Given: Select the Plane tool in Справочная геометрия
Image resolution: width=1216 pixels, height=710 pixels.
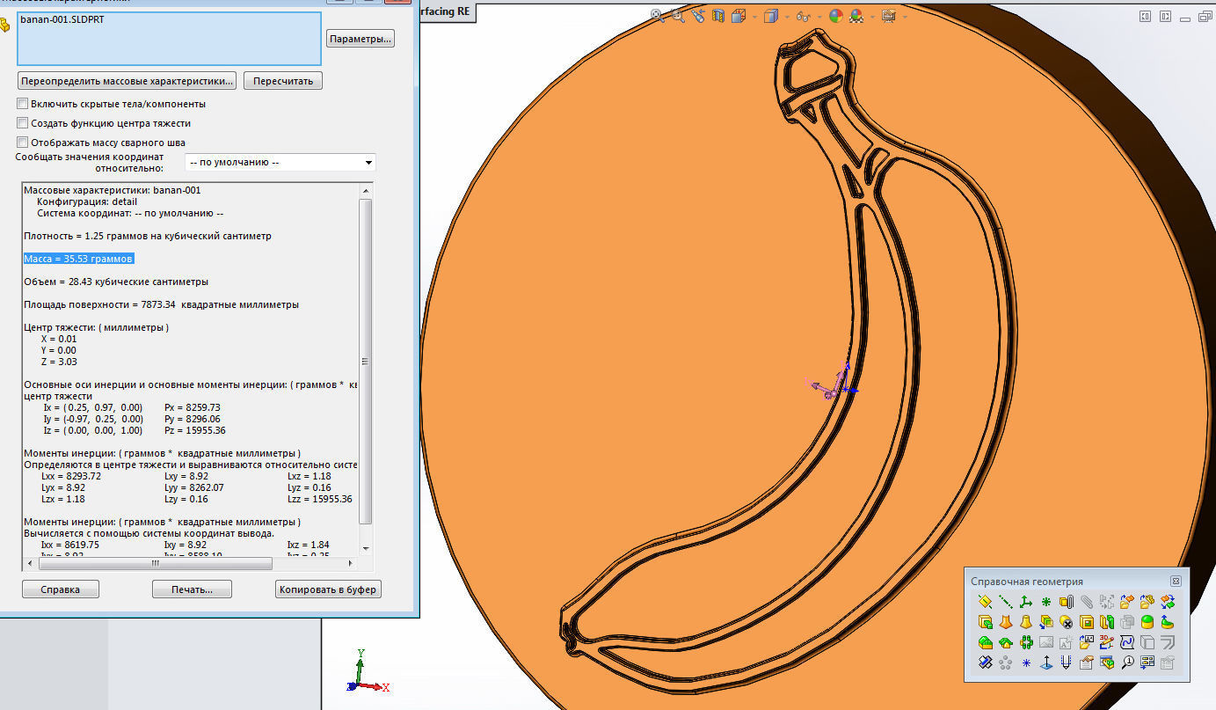Looking at the screenshot, I should coord(985,602).
